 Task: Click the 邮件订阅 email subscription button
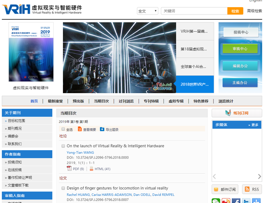[225, 190]
